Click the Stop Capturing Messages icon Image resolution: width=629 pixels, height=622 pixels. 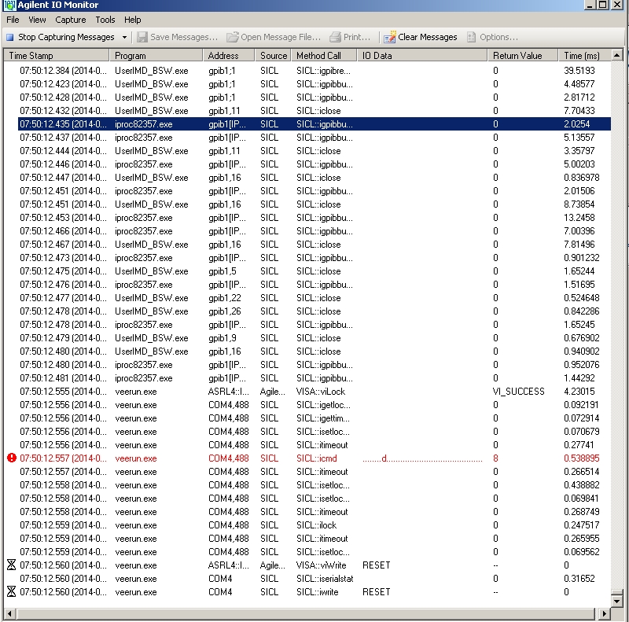[x=9, y=37]
